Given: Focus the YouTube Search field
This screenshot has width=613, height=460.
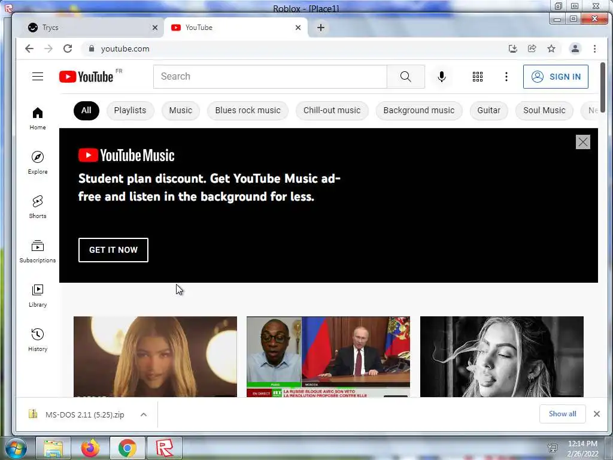Looking at the screenshot, I should 270,77.
